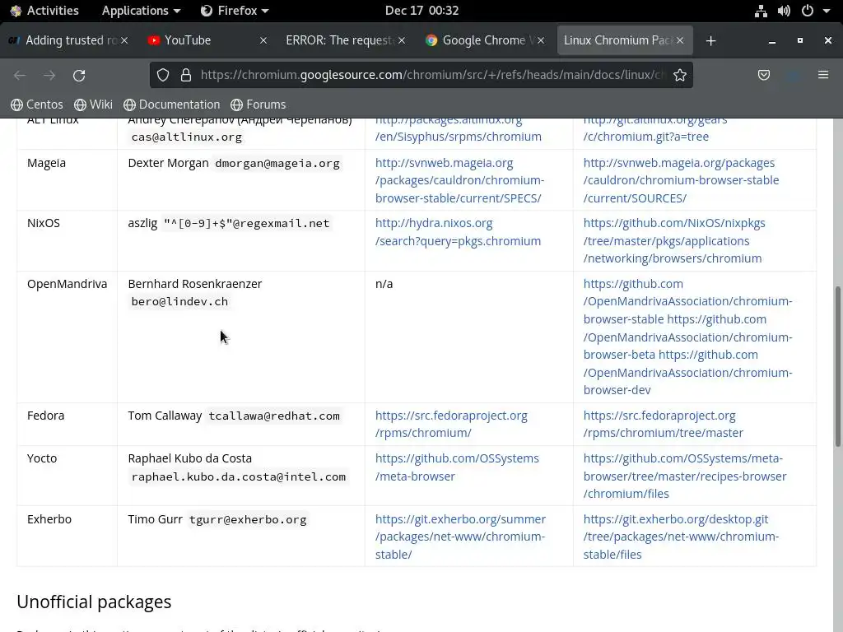Go back to previous page

click(x=20, y=75)
